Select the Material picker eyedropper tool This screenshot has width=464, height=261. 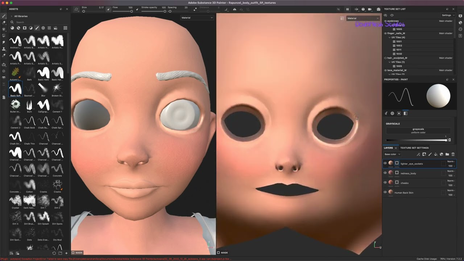pyautogui.click(x=4, y=55)
